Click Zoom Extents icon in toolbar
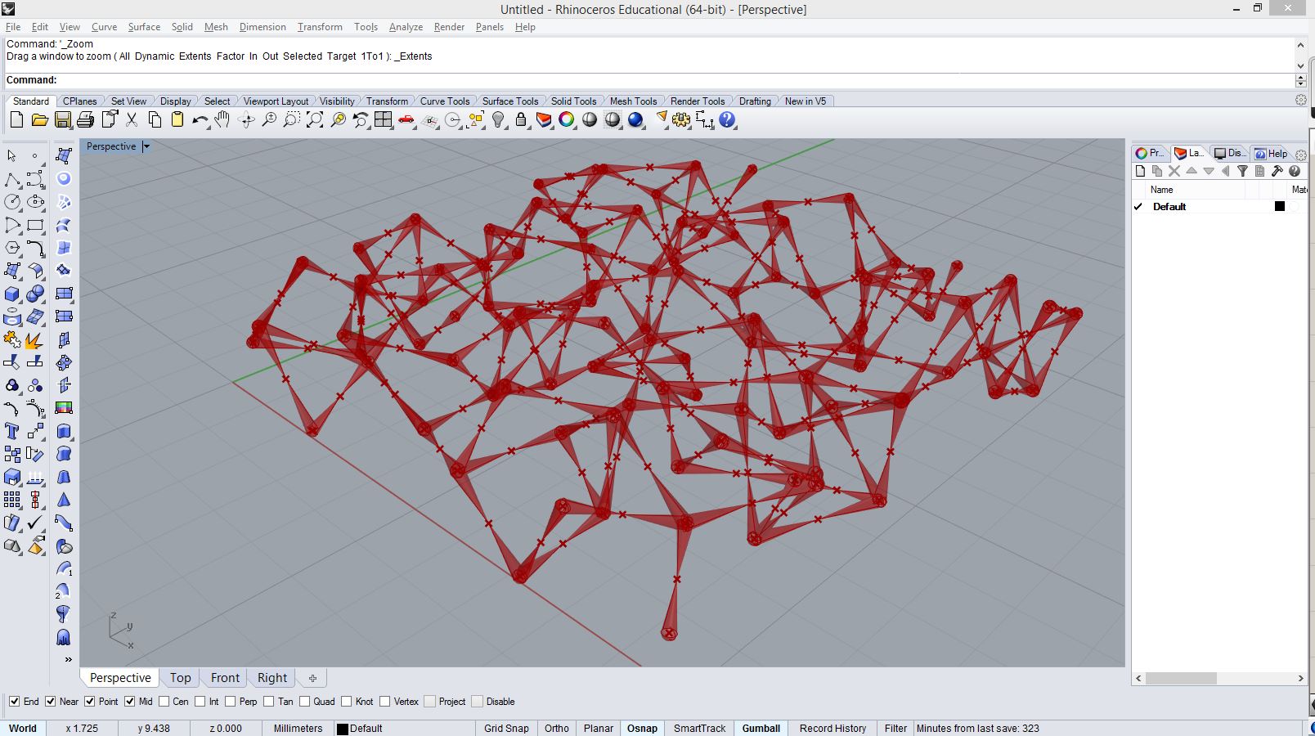 click(314, 120)
